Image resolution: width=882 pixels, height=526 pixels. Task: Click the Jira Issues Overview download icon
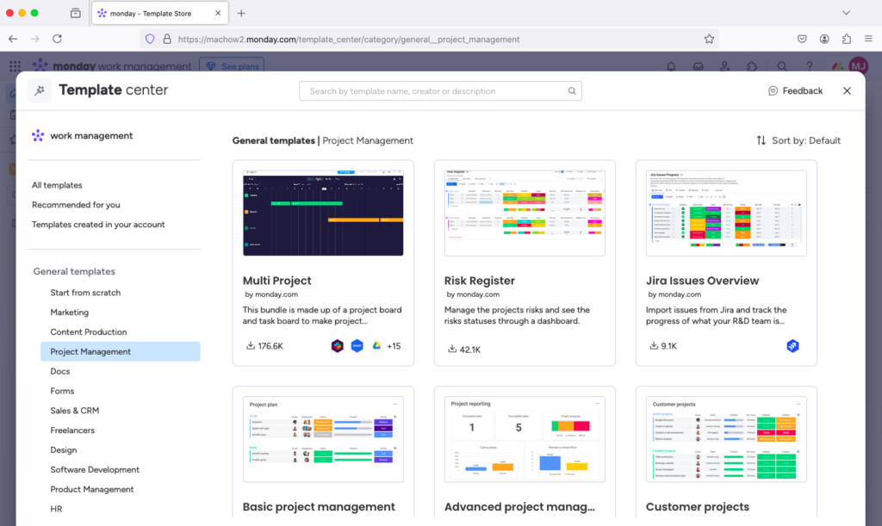(653, 345)
